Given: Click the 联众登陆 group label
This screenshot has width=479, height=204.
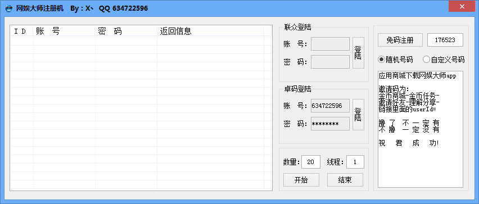Looking at the screenshot, I should click(x=297, y=27).
